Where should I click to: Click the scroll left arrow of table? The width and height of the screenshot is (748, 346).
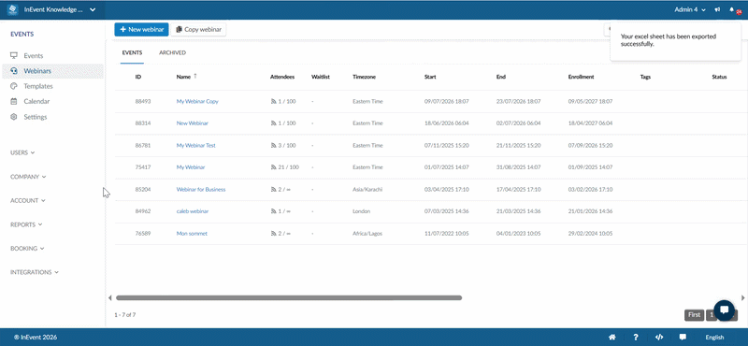coord(109,297)
